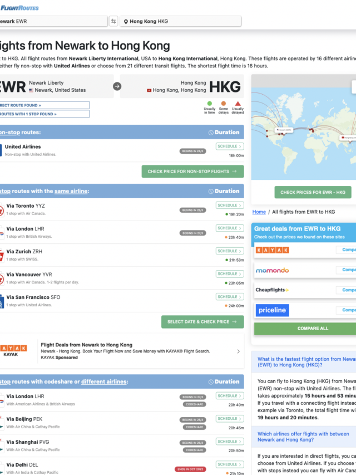The height and width of the screenshot is (475, 356).
Task: Open codeshare SCHEDULE for Via London LHR
Action: 230,396
